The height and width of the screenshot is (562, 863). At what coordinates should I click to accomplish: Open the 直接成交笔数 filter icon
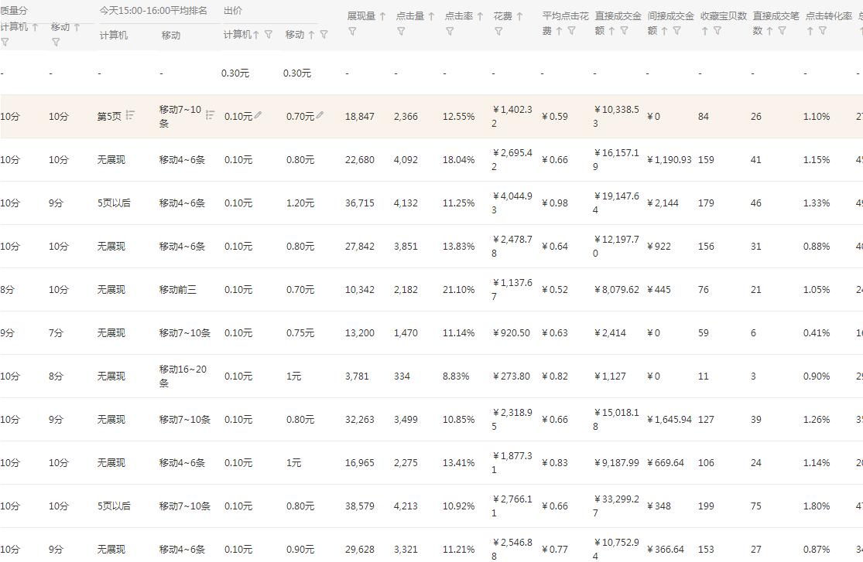[x=782, y=31]
